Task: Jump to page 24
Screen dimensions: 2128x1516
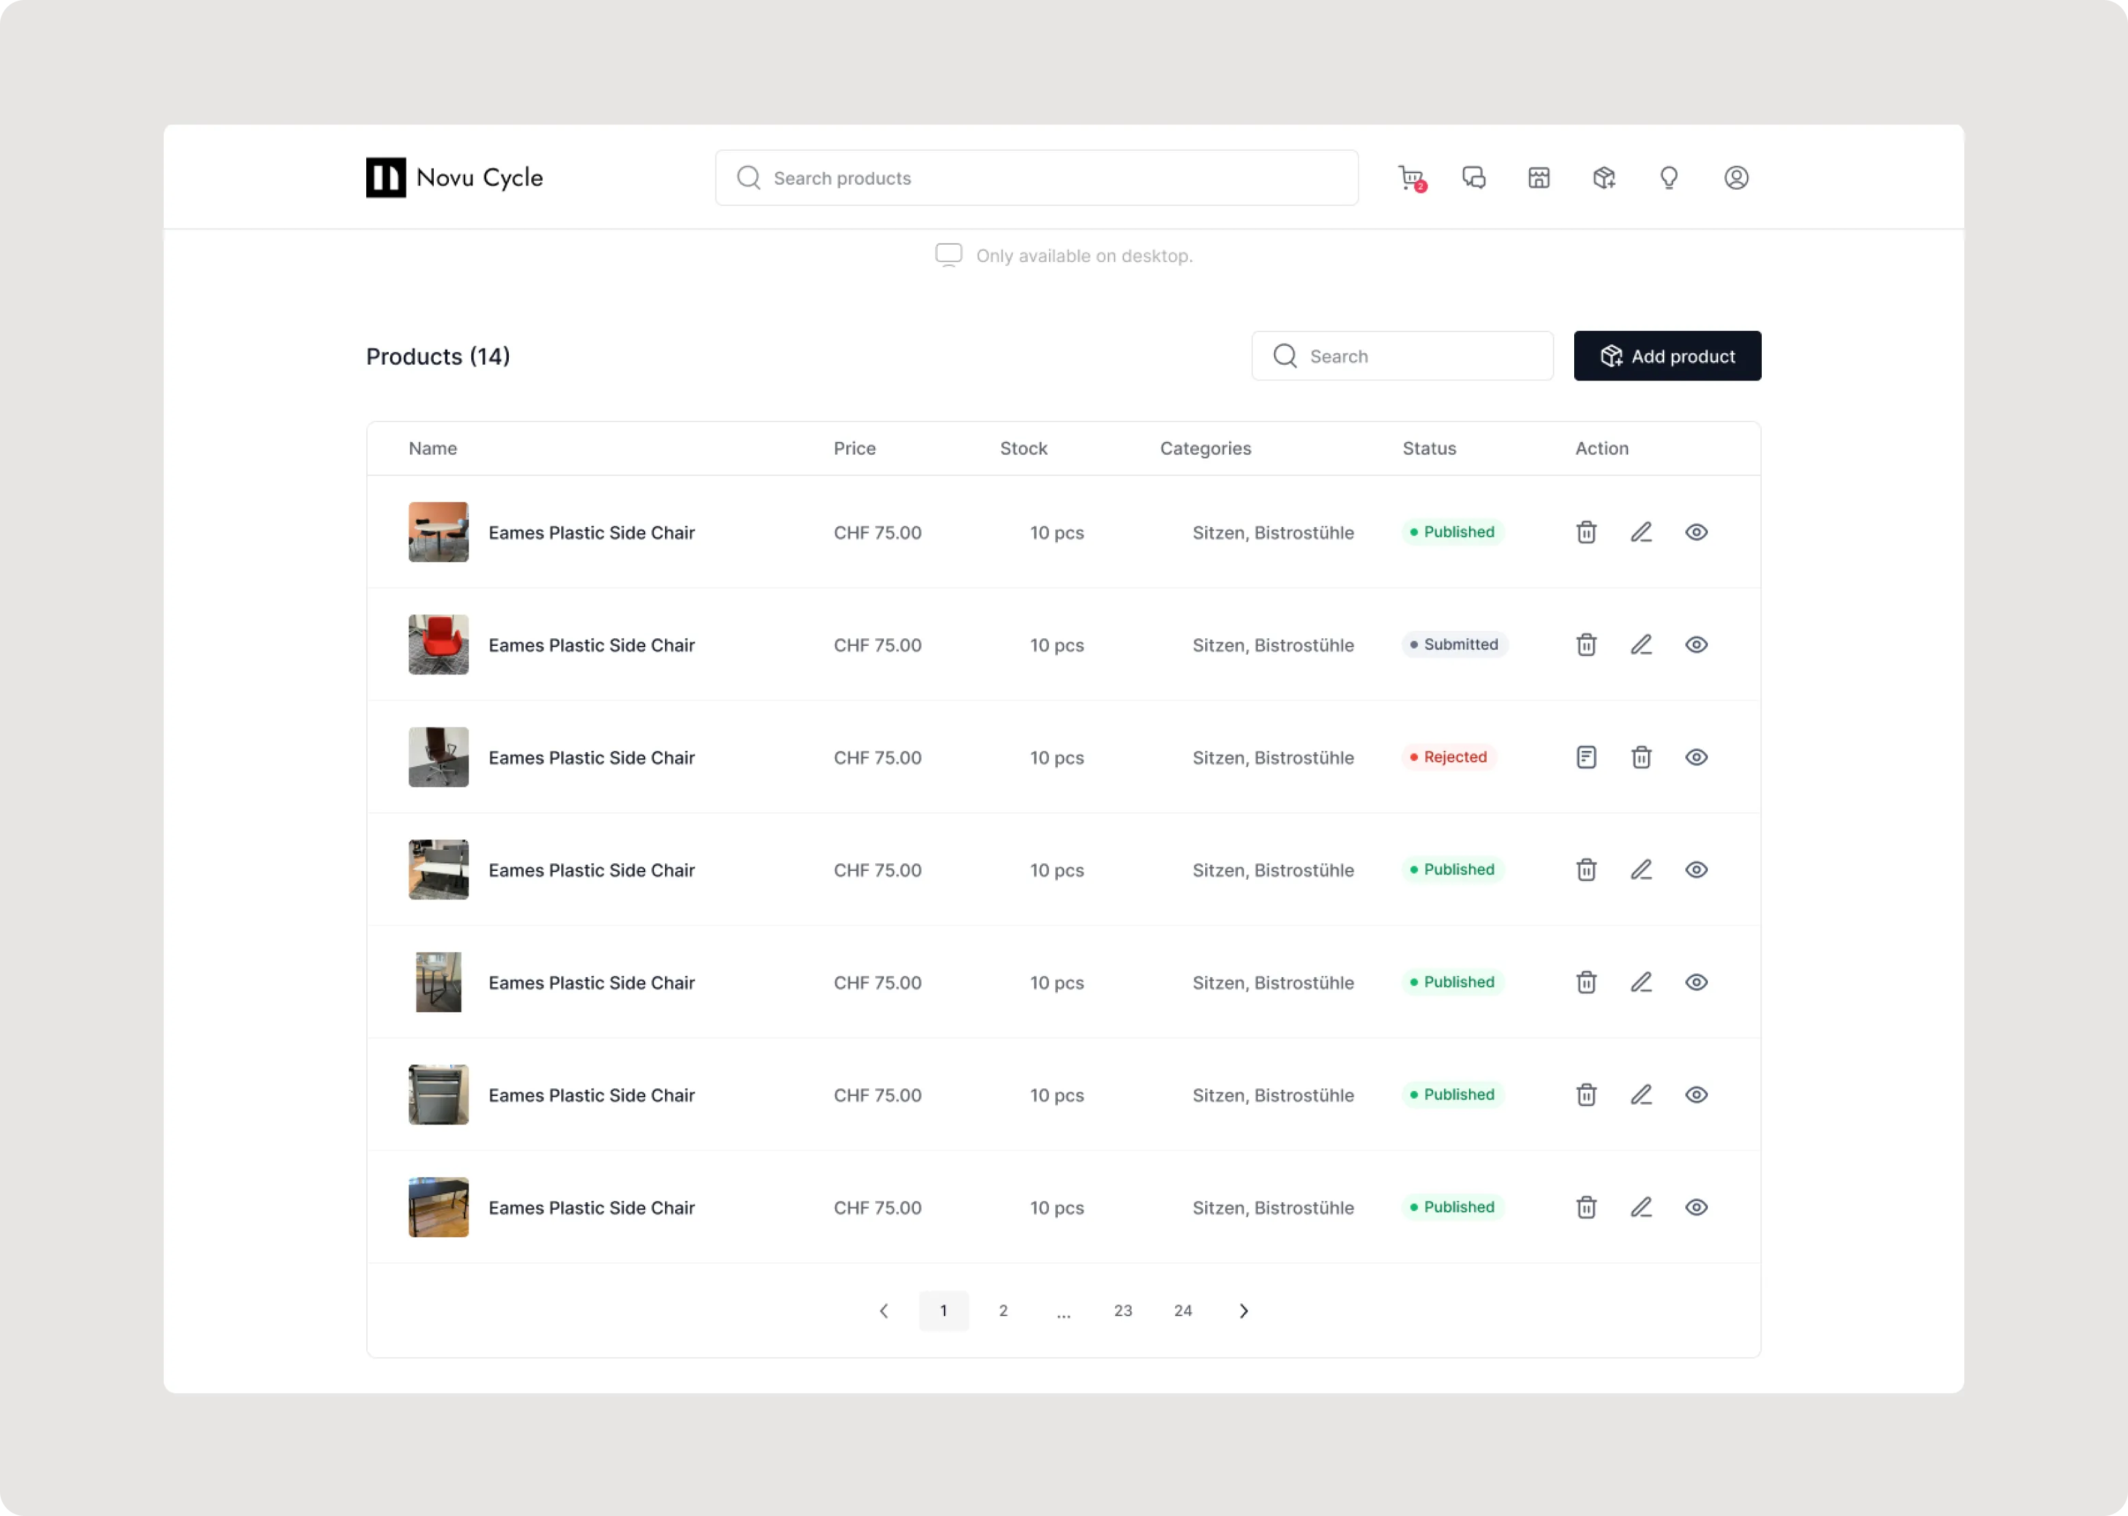Action: 1183,1311
